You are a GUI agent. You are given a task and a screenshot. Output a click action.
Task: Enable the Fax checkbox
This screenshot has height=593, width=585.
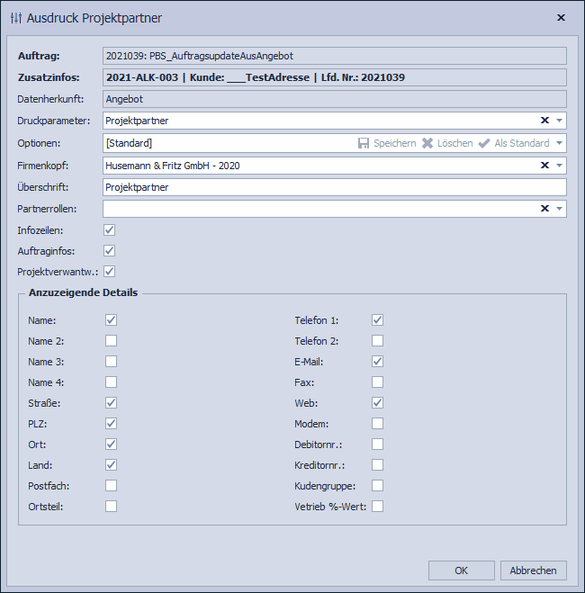coord(378,382)
